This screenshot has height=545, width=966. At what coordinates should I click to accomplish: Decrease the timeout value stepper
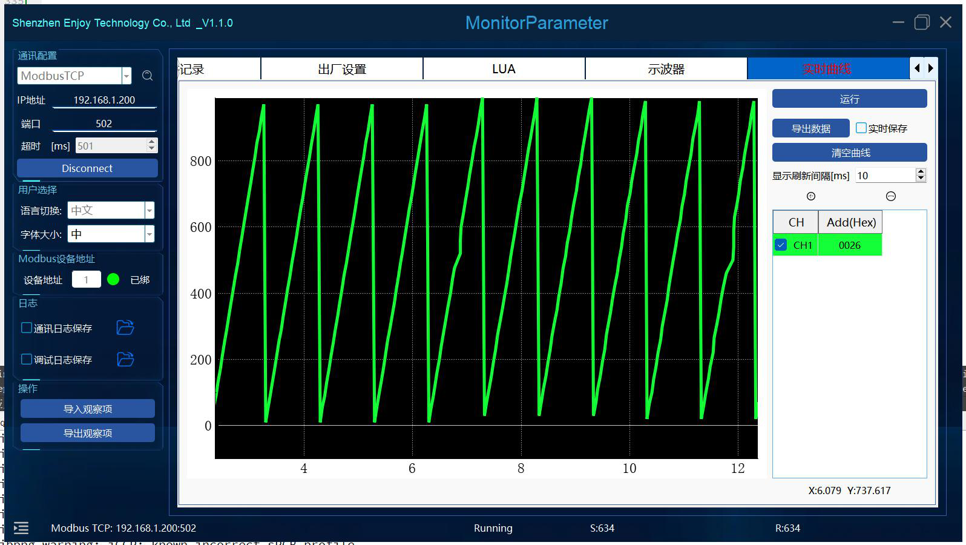(x=151, y=149)
